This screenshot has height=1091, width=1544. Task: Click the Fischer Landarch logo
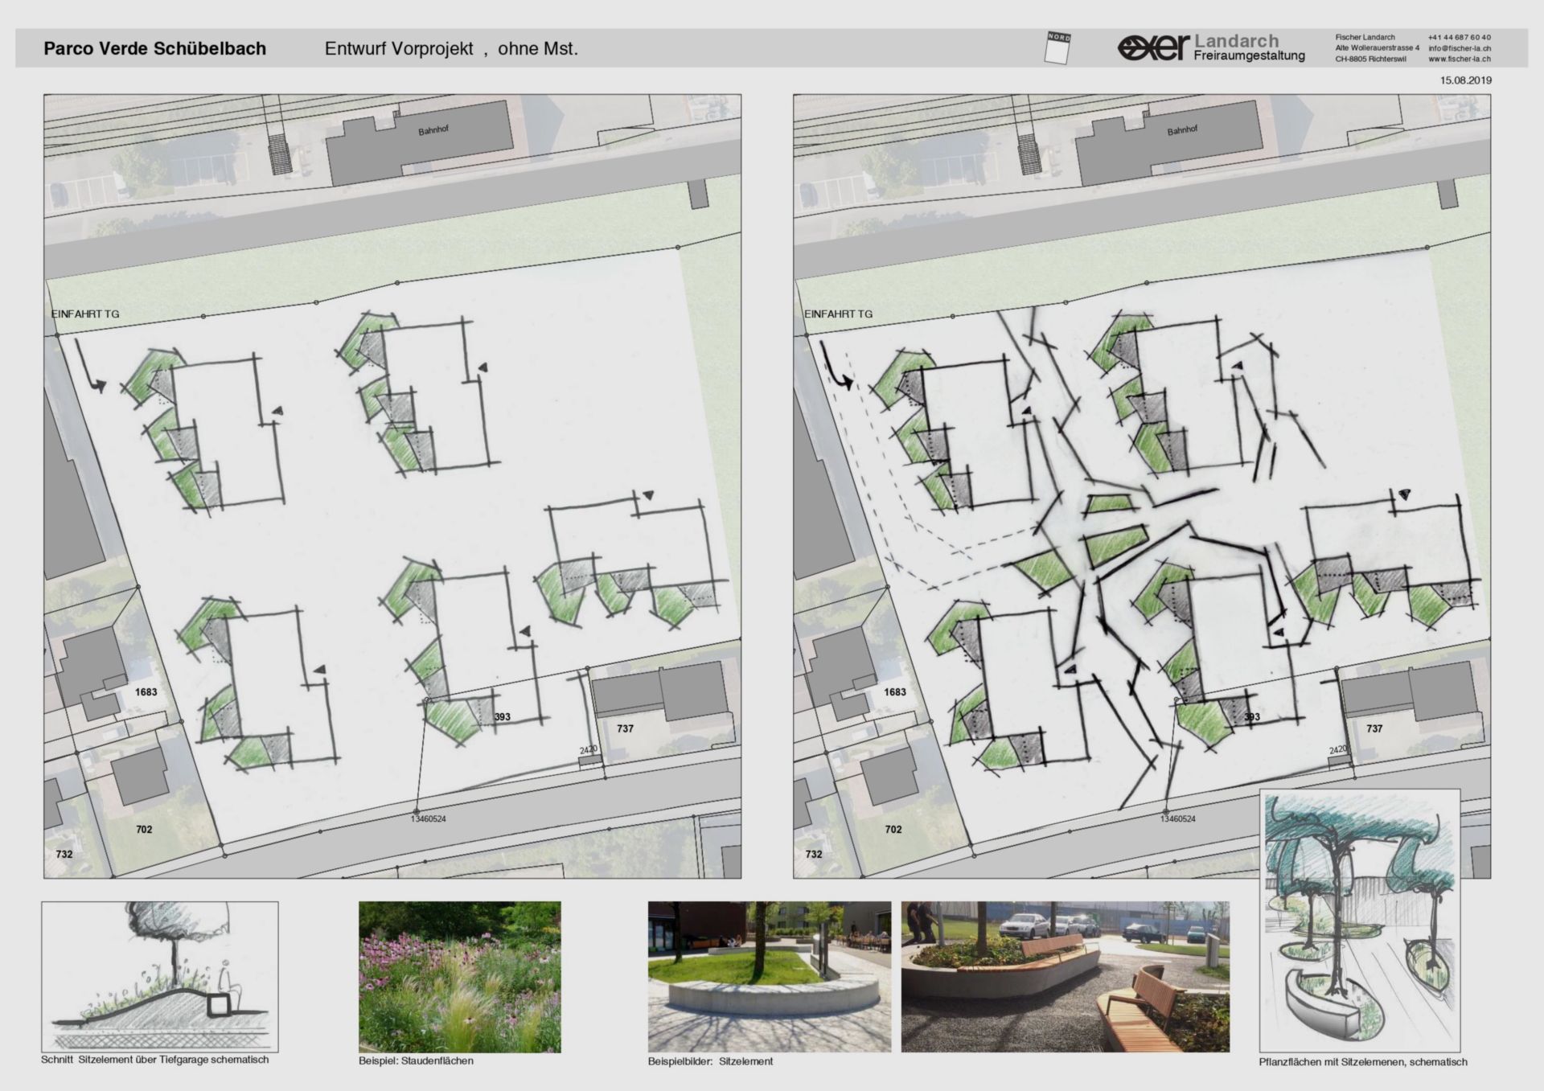click(1152, 48)
